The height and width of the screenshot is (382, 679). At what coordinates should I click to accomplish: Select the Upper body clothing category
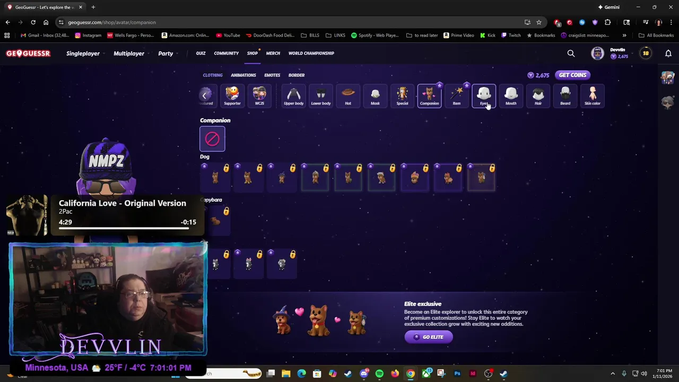coord(293,96)
